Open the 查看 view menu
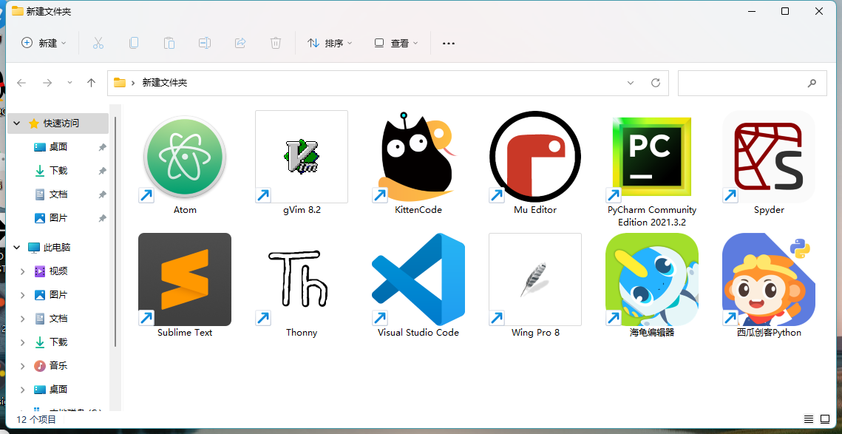 click(396, 43)
